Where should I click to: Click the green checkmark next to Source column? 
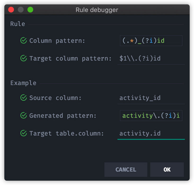pyautogui.click(x=24, y=98)
